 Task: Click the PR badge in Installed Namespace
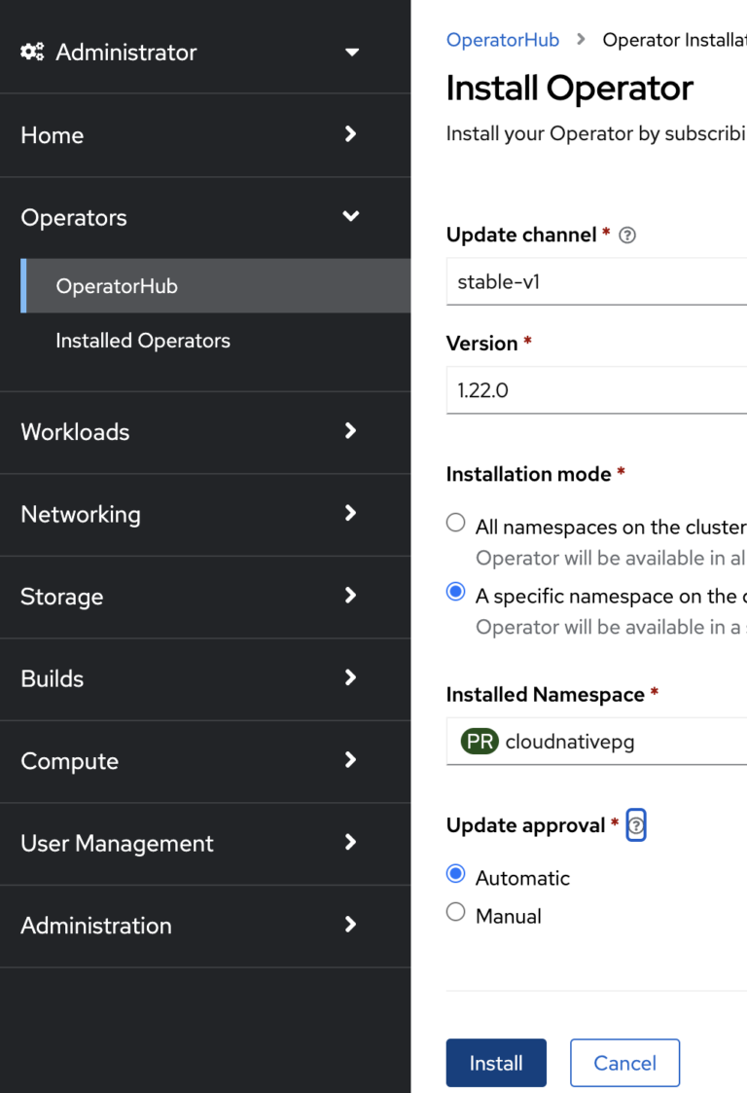[x=479, y=742]
